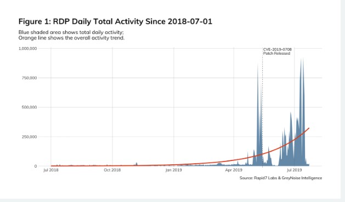Image resolution: width=345 pixels, height=202 pixels.
Task: Click the 0 y-axis label
Action: 36,166
